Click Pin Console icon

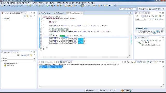(148, 62)
